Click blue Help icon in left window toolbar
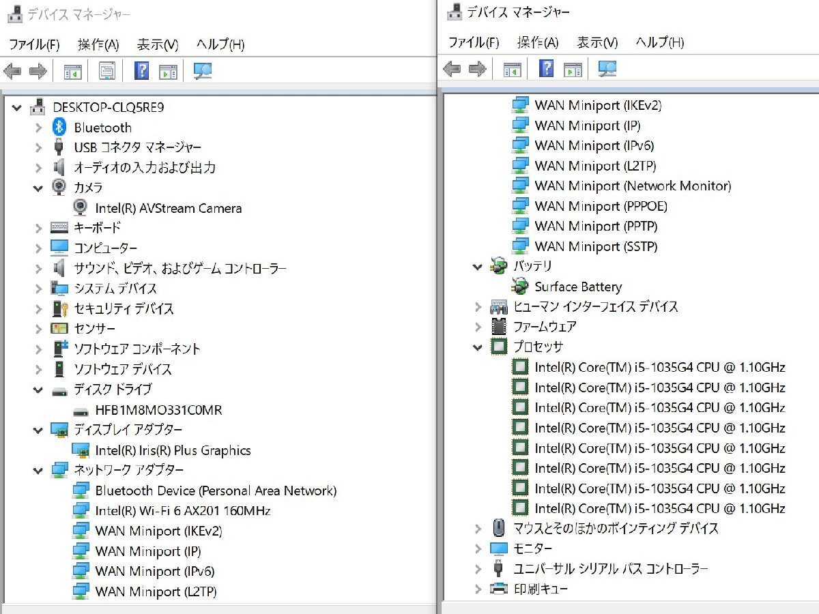819x614 pixels. pos(142,70)
